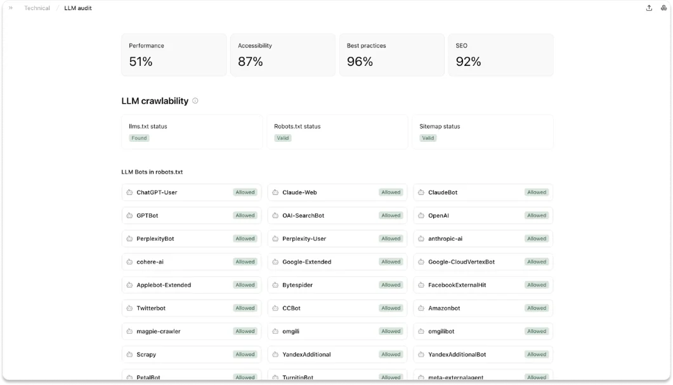
Task: Select the CCBot name text
Action: [x=291, y=308]
